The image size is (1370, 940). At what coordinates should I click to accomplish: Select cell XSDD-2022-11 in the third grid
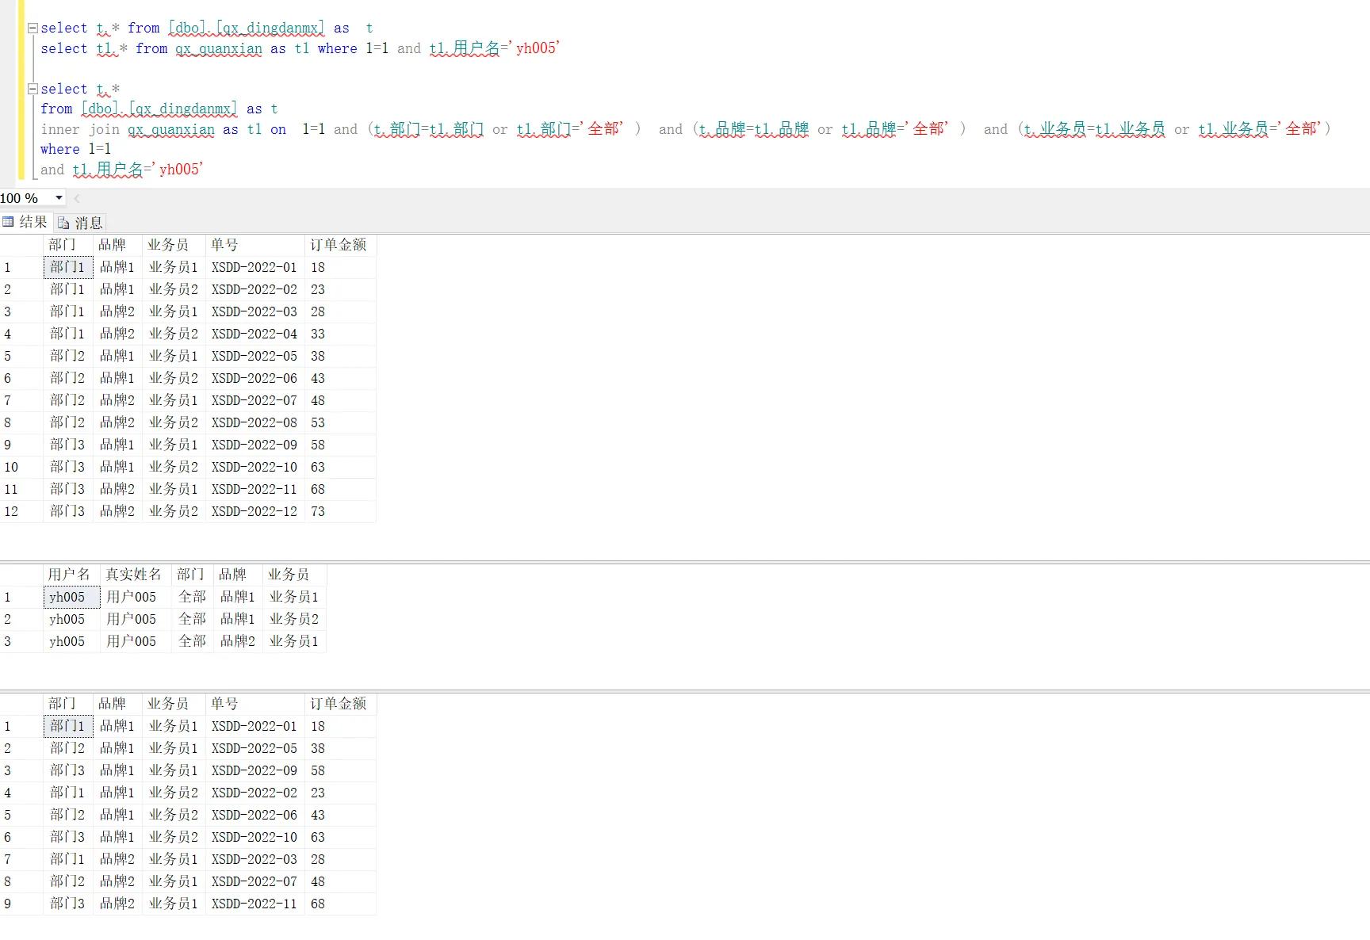tap(254, 904)
